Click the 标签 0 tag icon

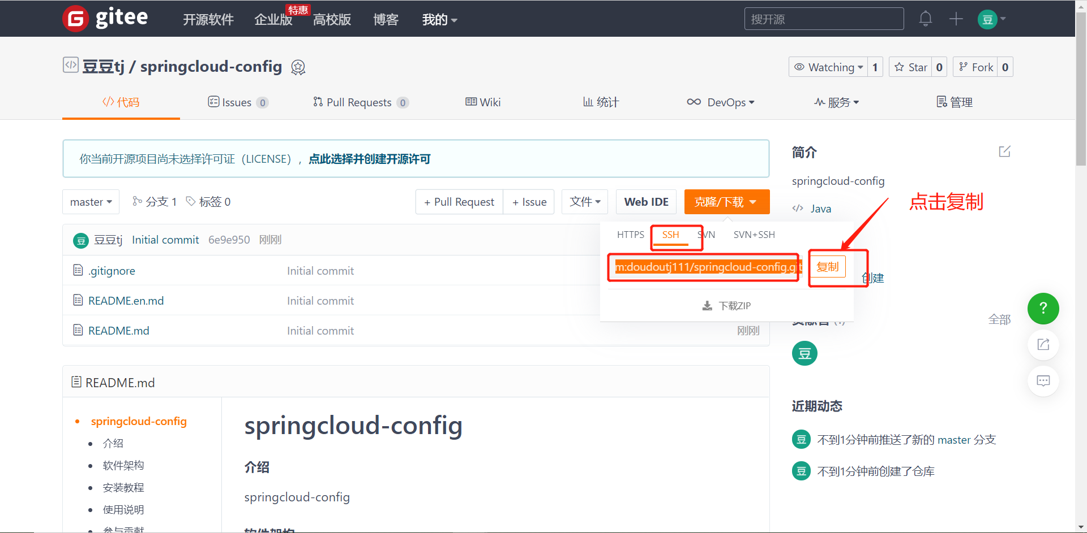(191, 201)
